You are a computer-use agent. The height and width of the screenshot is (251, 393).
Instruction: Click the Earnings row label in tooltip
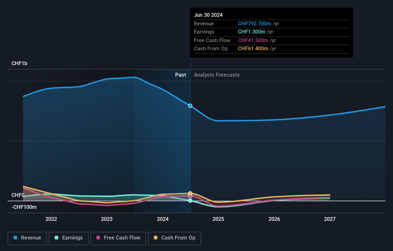(x=204, y=32)
